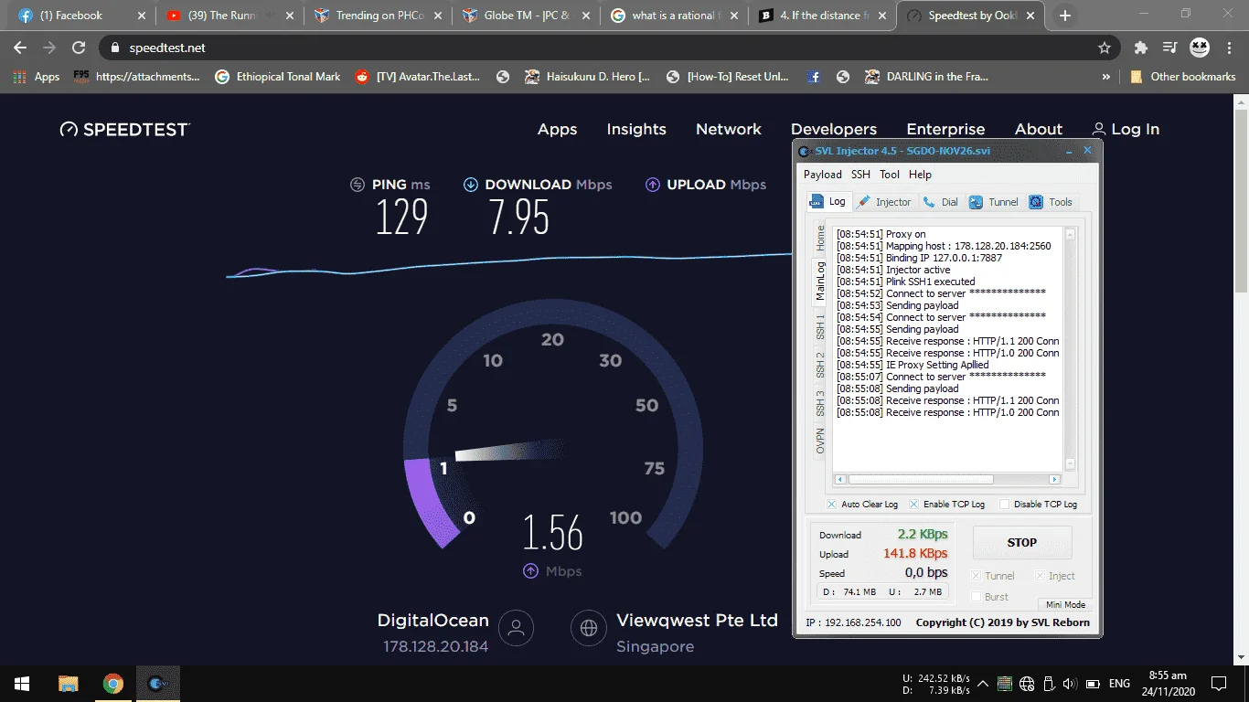
Task: Open the Apps bookmark shortcut
Action: click(x=37, y=77)
